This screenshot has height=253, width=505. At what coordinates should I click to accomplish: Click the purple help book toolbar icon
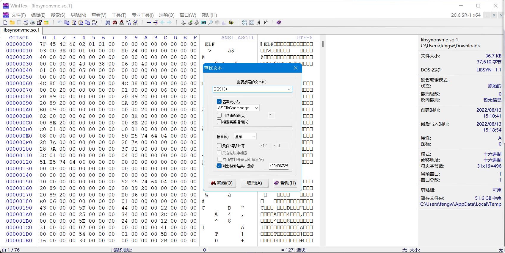click(279, 23)
